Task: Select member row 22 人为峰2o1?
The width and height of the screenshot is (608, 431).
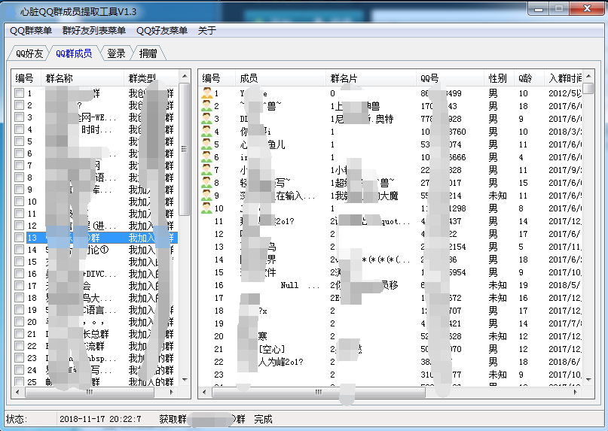Action: (x=392, y=362)
